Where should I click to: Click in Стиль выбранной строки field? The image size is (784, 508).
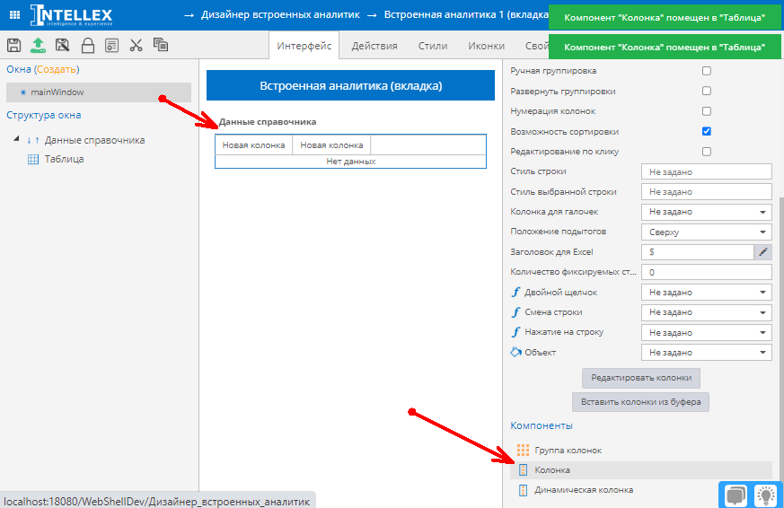point(707,192)
